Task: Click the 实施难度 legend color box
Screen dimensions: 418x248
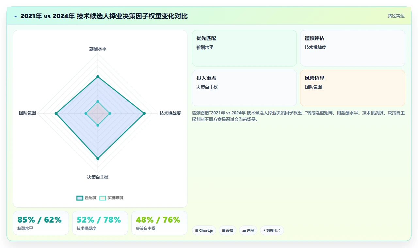Action: coord(103,198)
